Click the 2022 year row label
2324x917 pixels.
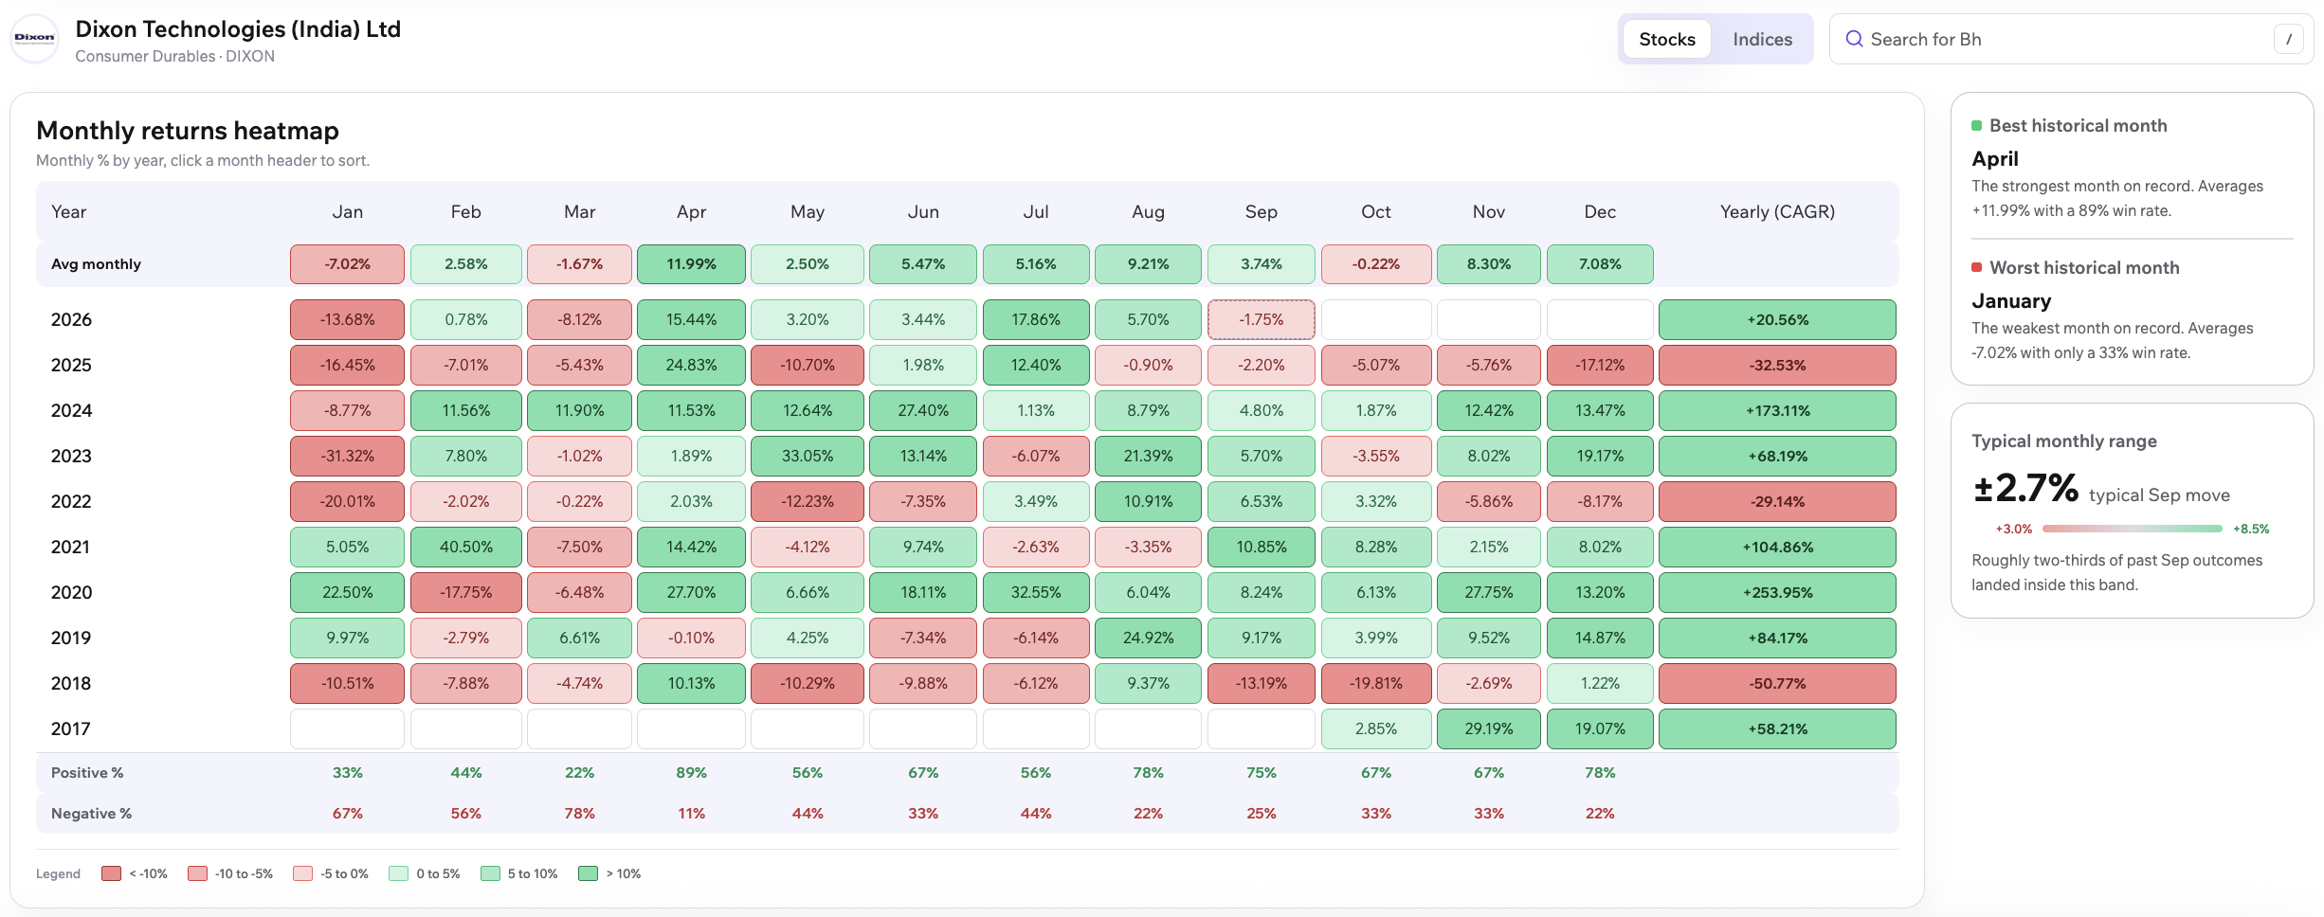tap(71, 501)
